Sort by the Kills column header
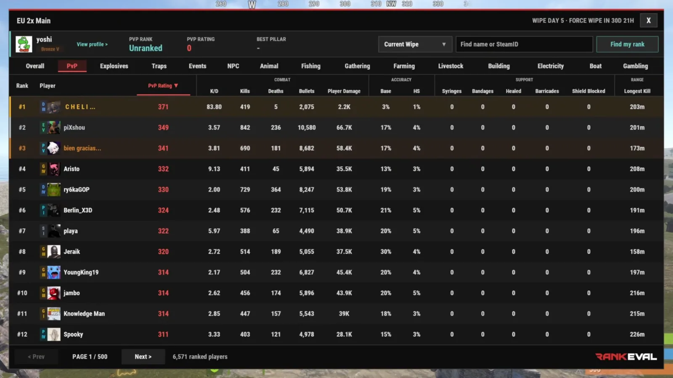 point(245,91)
